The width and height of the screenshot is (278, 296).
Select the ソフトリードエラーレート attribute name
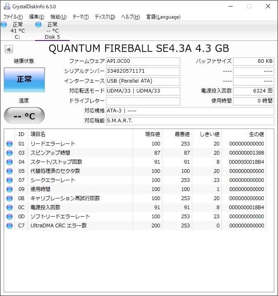pyautogui.click(x=60, y=216)
